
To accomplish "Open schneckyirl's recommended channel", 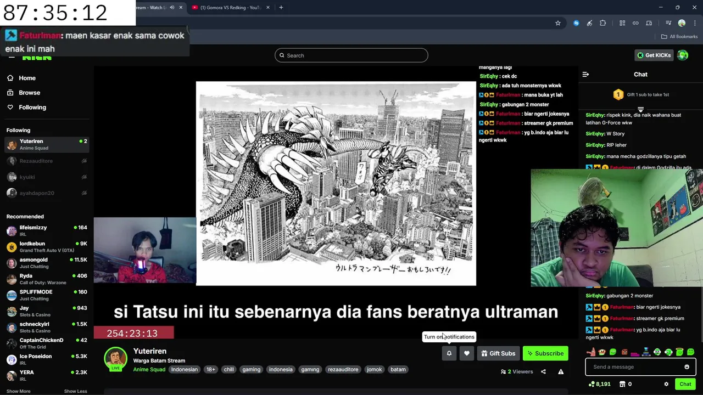I will tap(47, 327).
